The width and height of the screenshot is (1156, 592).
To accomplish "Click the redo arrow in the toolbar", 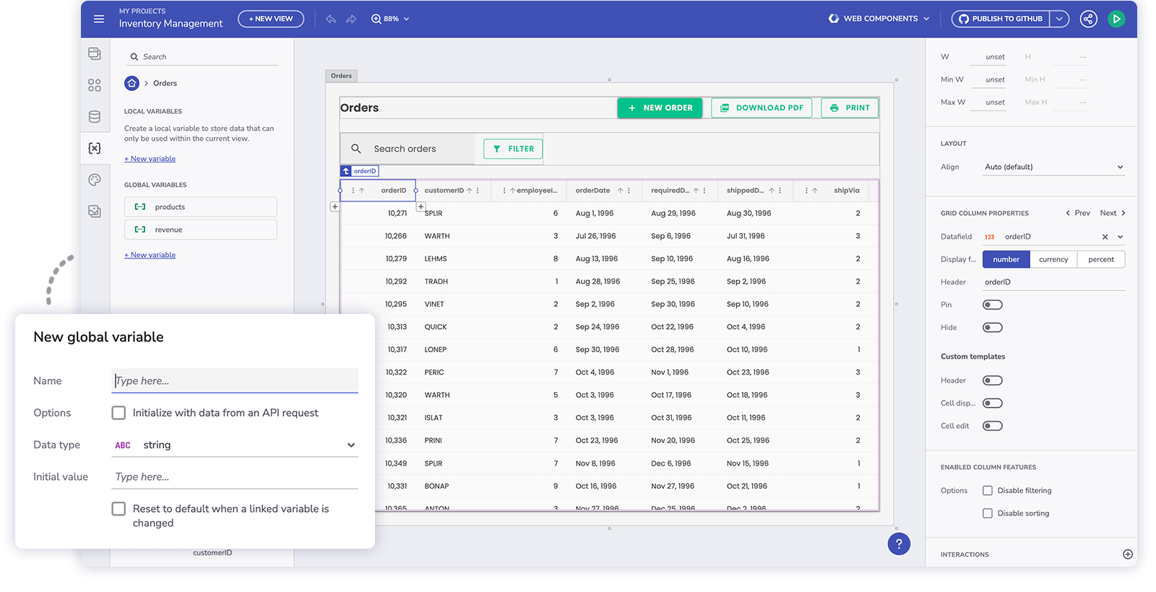I will click(351, 19).
